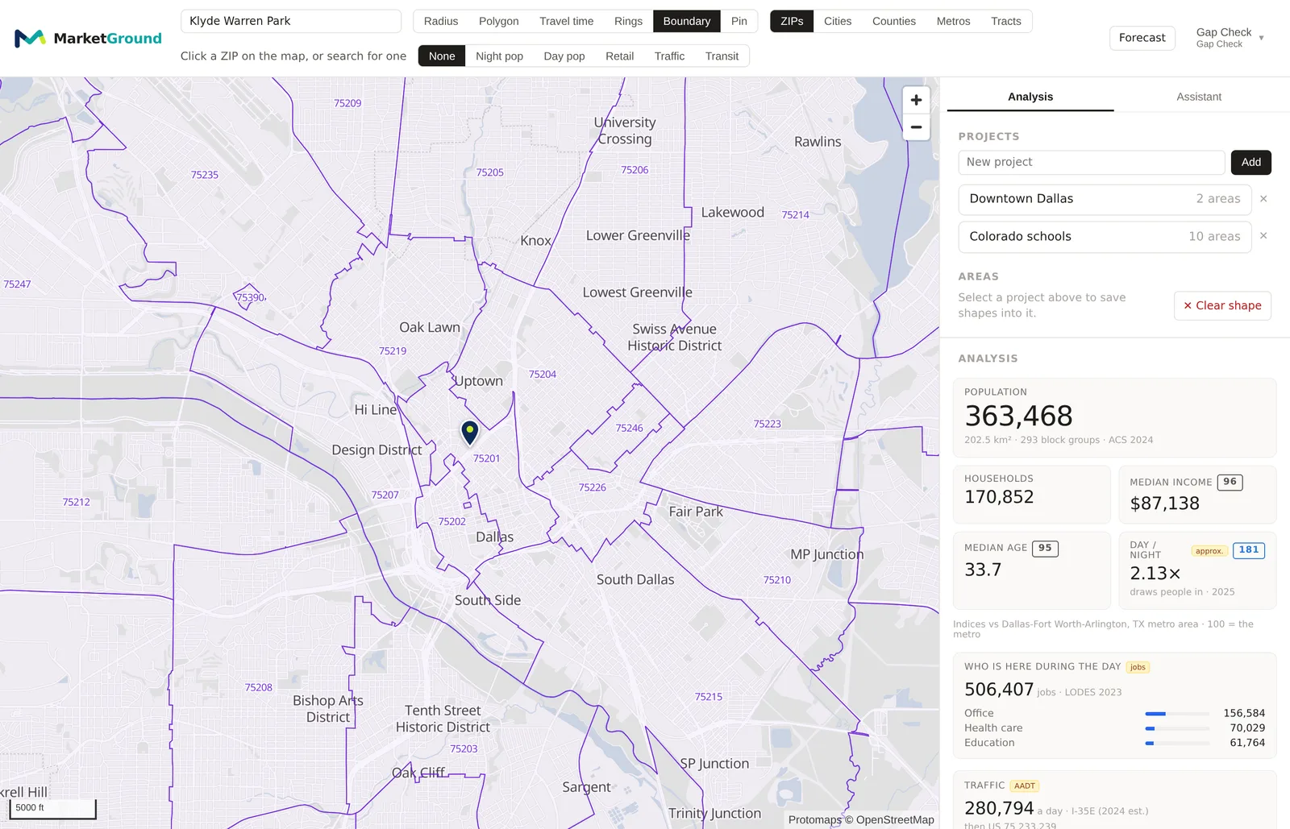
Task: Open the Analysis tab
Action: tap(1030, 97)
